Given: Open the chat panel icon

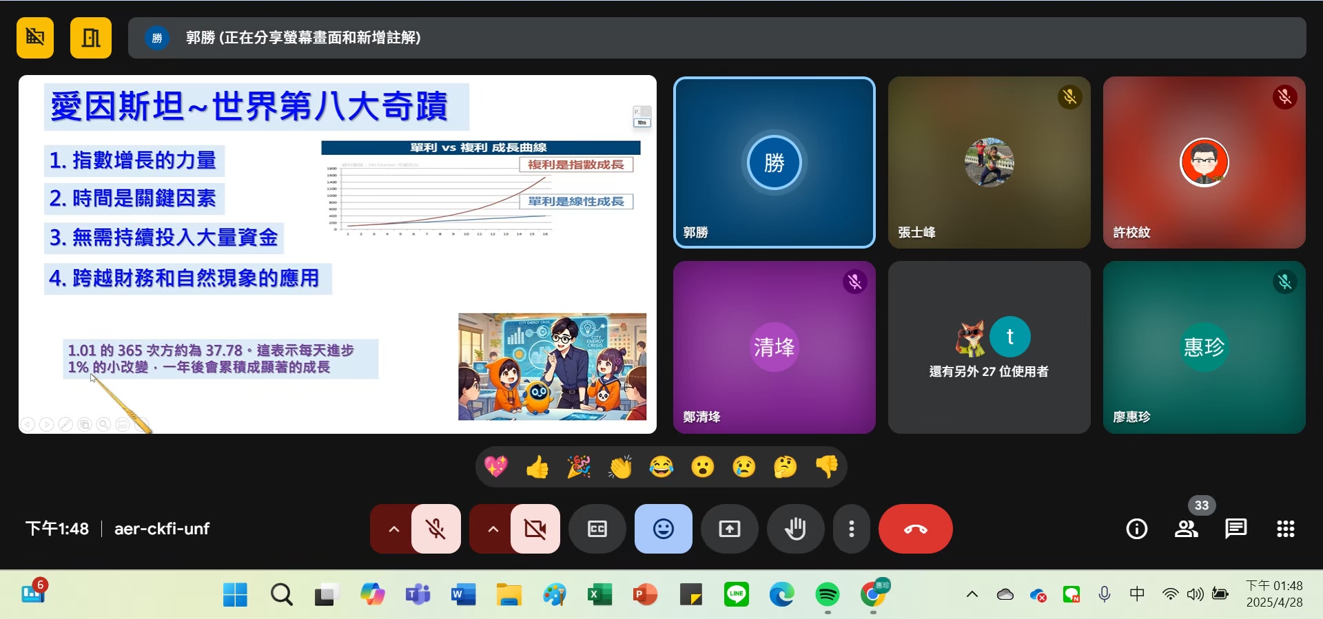Looking at the screenshot, I should [1235, 529].
